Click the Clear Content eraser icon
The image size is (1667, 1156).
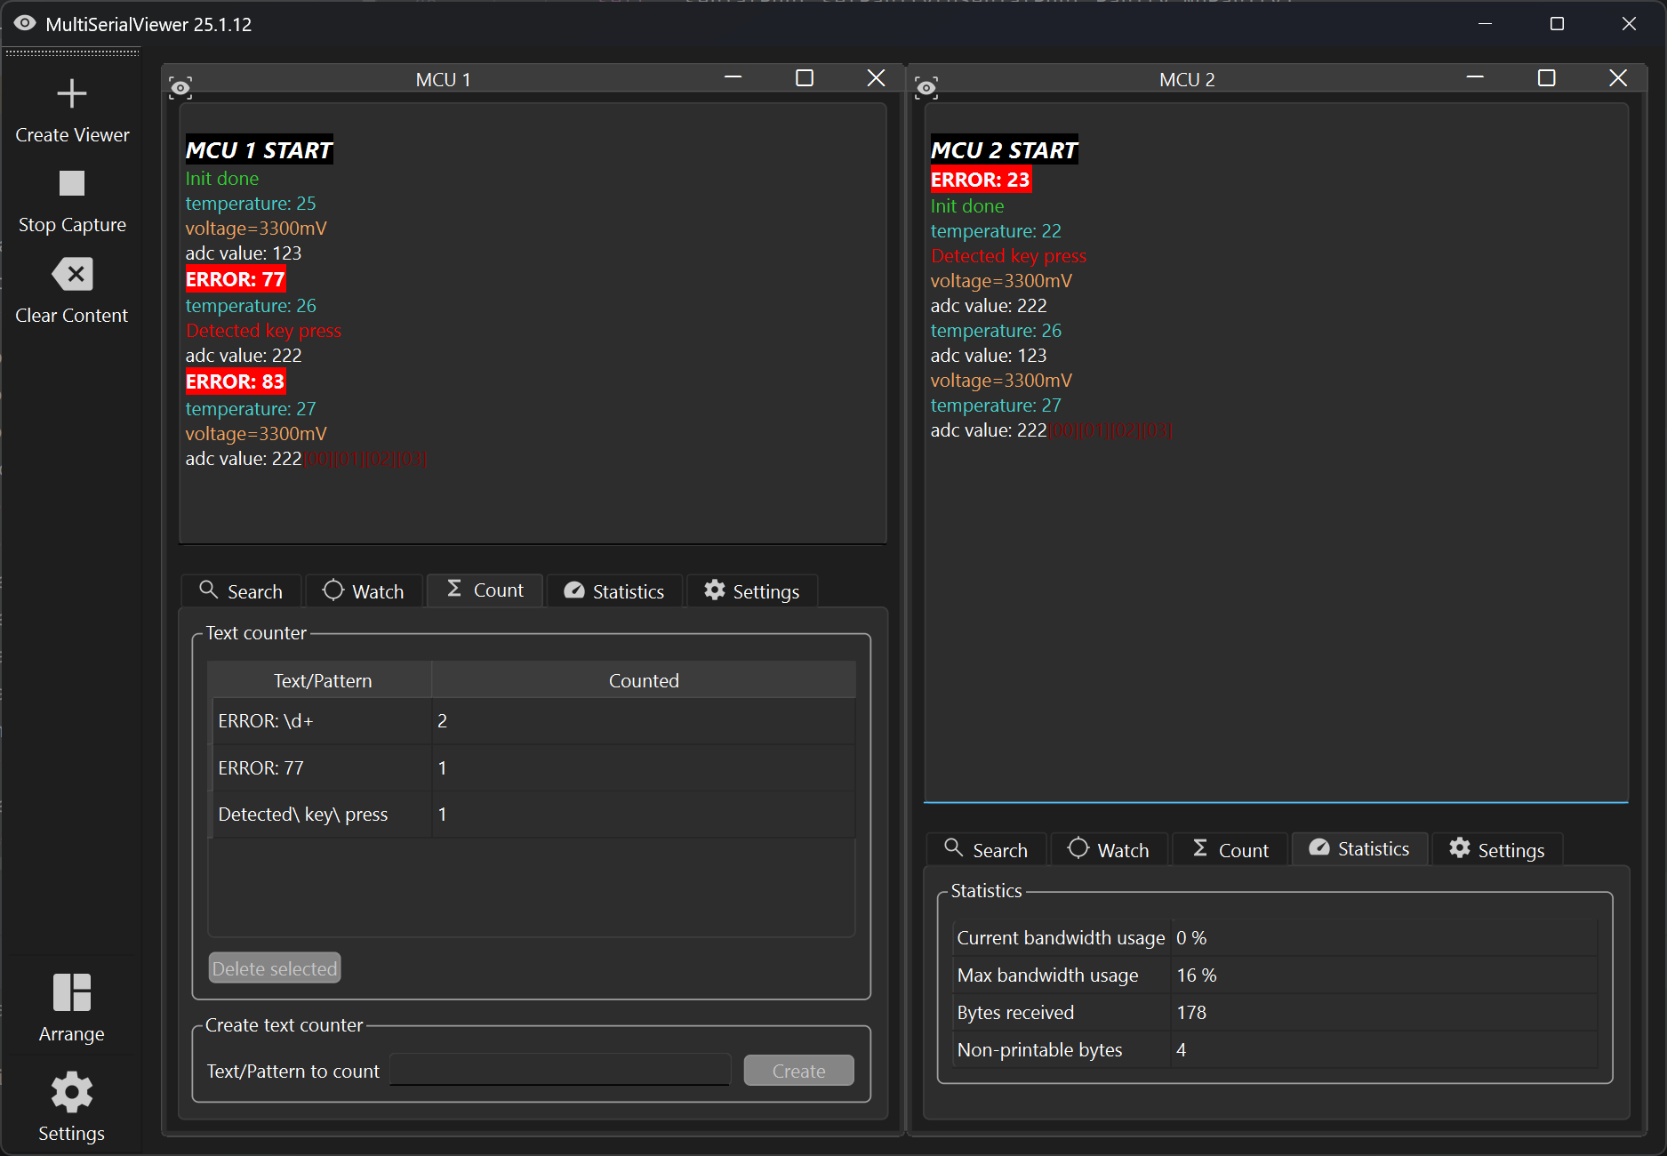(x=72, y=274)
